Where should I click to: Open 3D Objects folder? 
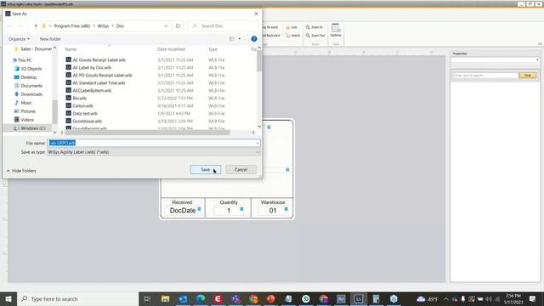point(31,69)
